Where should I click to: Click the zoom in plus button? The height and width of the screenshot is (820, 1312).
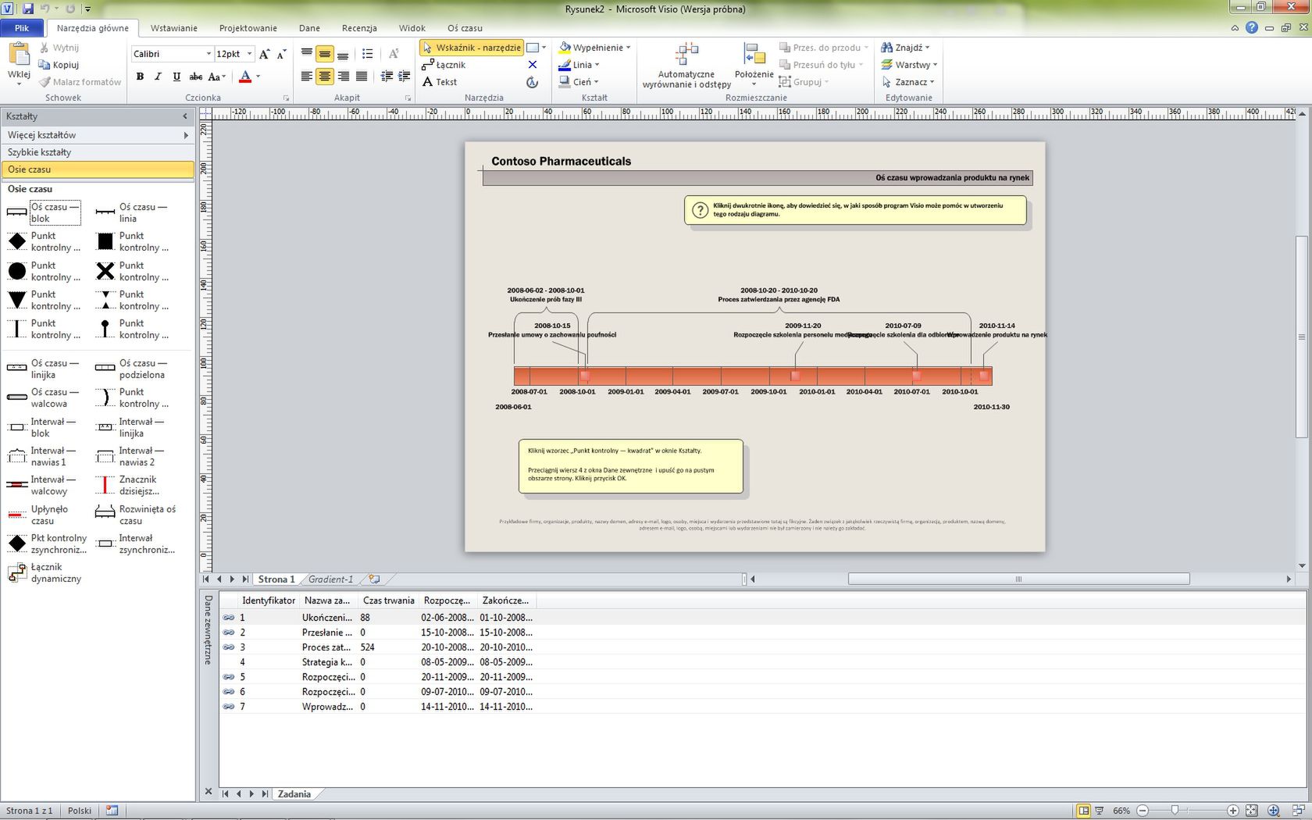tap(1232, 811)
